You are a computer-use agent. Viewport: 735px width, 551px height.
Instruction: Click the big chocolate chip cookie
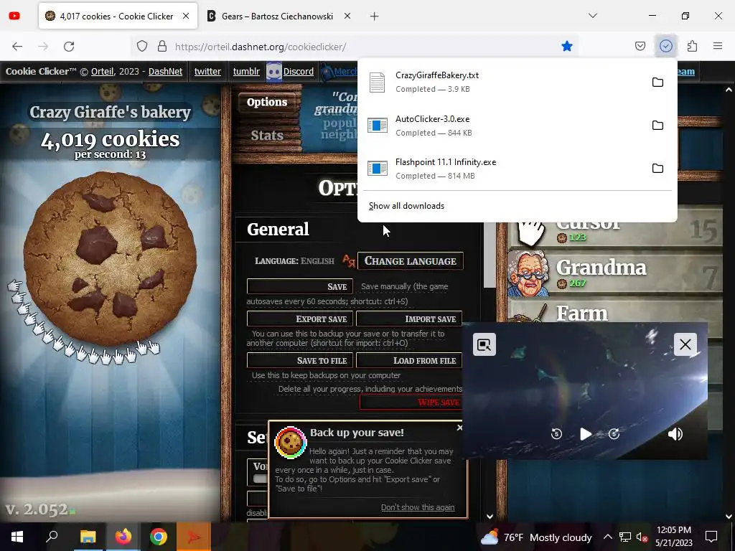110,258
